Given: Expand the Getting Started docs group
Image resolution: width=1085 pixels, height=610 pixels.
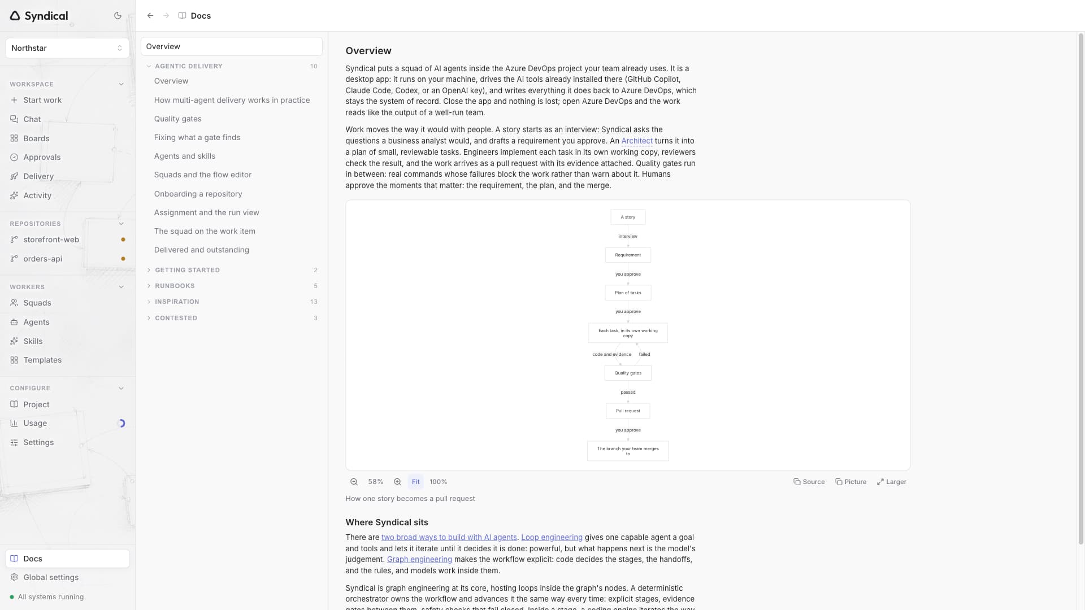Looking at the screenshot, I should [232, 270].
